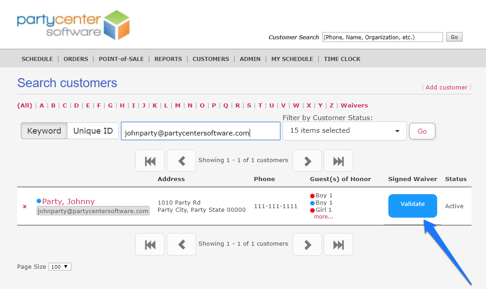
Task: Filter customers by letter E
Action: (88, 106)
